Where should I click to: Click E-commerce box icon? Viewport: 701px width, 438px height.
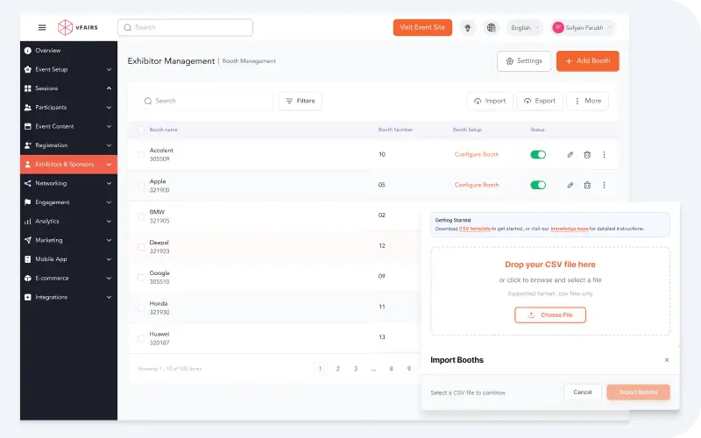(28, 278)
